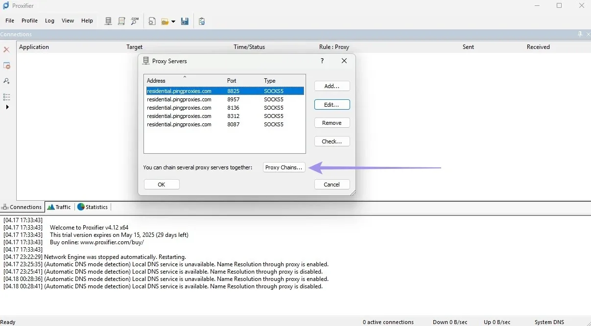
Task: Open the Log menu
Action: (x=49, y=21)
